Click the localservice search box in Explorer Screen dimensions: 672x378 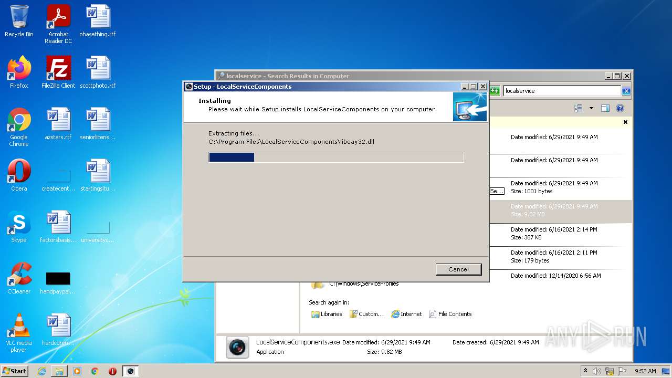click(x=562, y=91)
